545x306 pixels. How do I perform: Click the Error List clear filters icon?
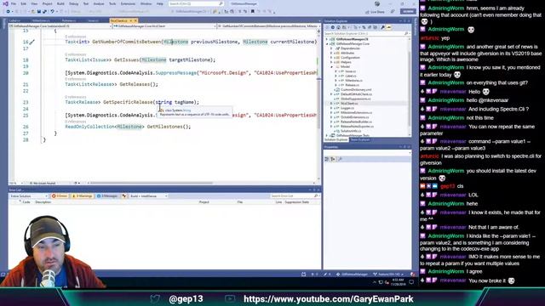[124, 196]
